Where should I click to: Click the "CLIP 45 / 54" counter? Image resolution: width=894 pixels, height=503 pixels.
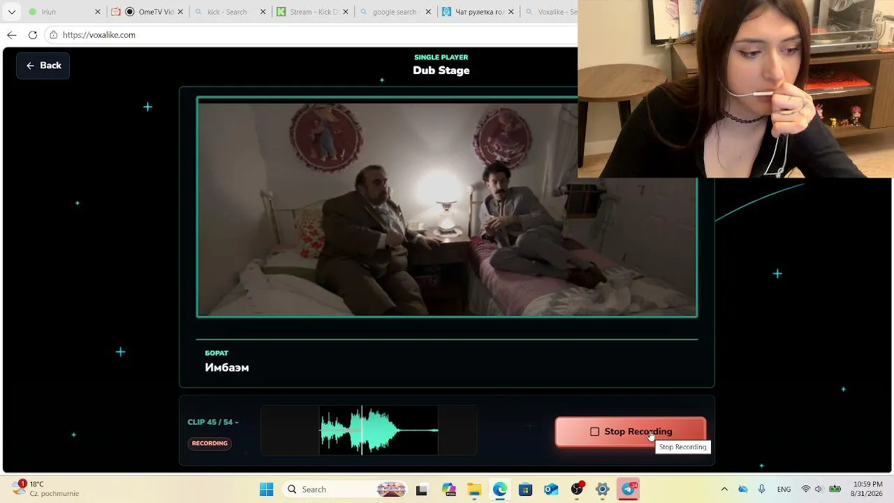[212, 422]
